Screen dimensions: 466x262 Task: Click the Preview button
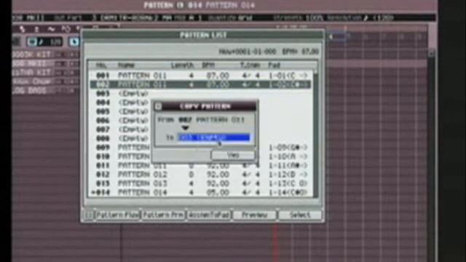pos(254,215)
